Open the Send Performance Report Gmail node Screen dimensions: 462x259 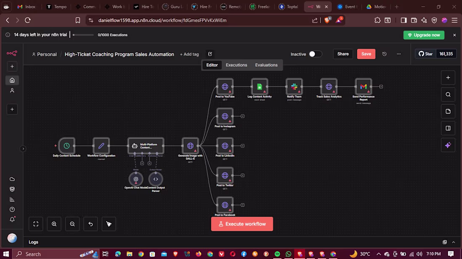(363, 87)
